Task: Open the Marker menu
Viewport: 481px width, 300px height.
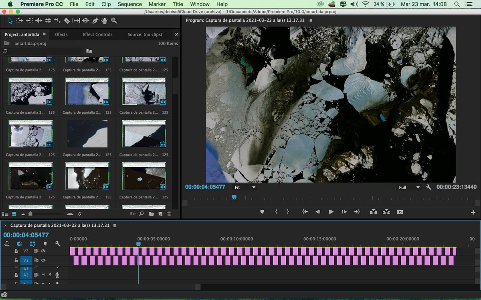Action: point(157,4)
